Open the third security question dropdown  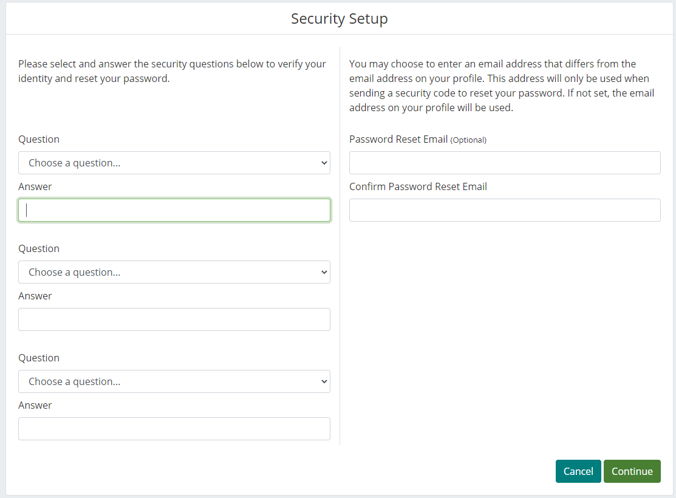tap(174, 381)
